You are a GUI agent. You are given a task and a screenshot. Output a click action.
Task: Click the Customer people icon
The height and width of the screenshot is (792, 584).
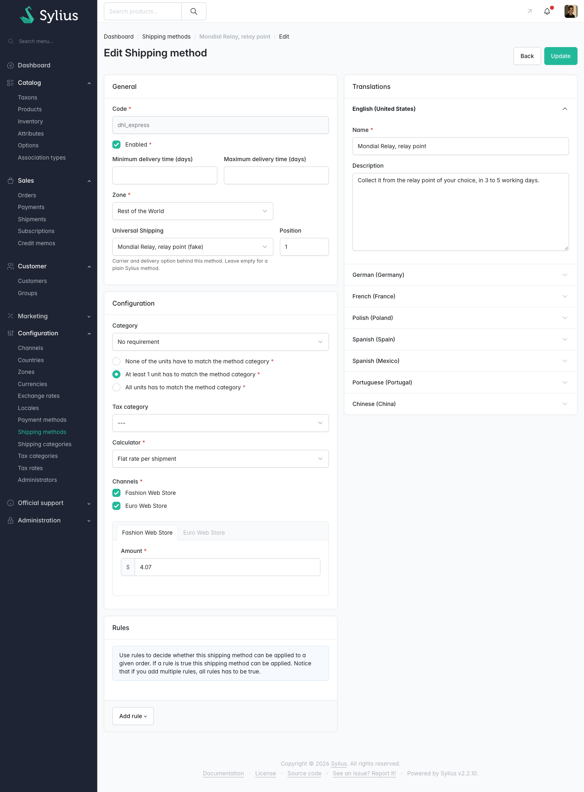11,266
